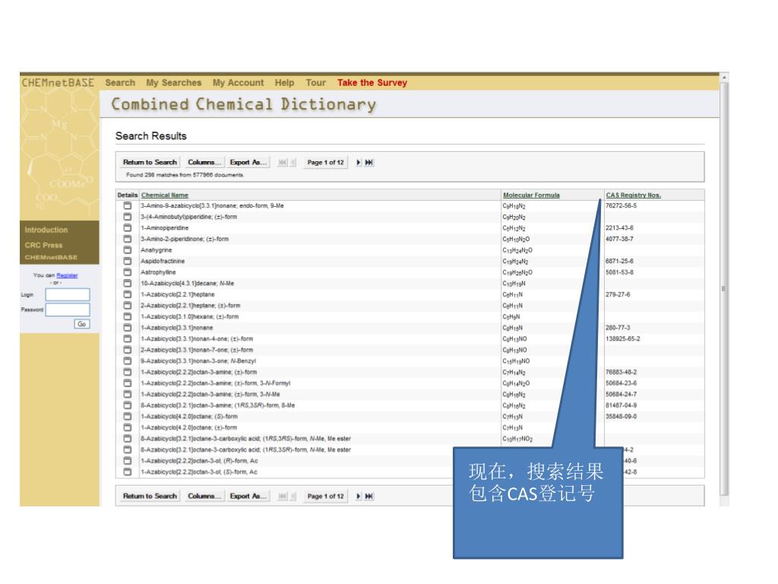This screenshot has width=778, height=584.
Task: Sort by Chemical Name column header
Action: 165,195
